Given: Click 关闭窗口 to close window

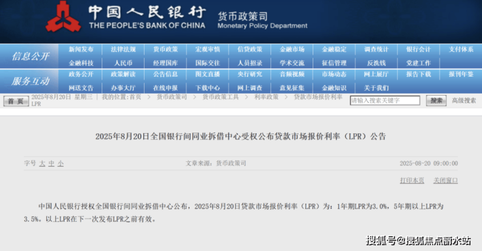Looking at the screenshot, I should (x=446, y=180).
